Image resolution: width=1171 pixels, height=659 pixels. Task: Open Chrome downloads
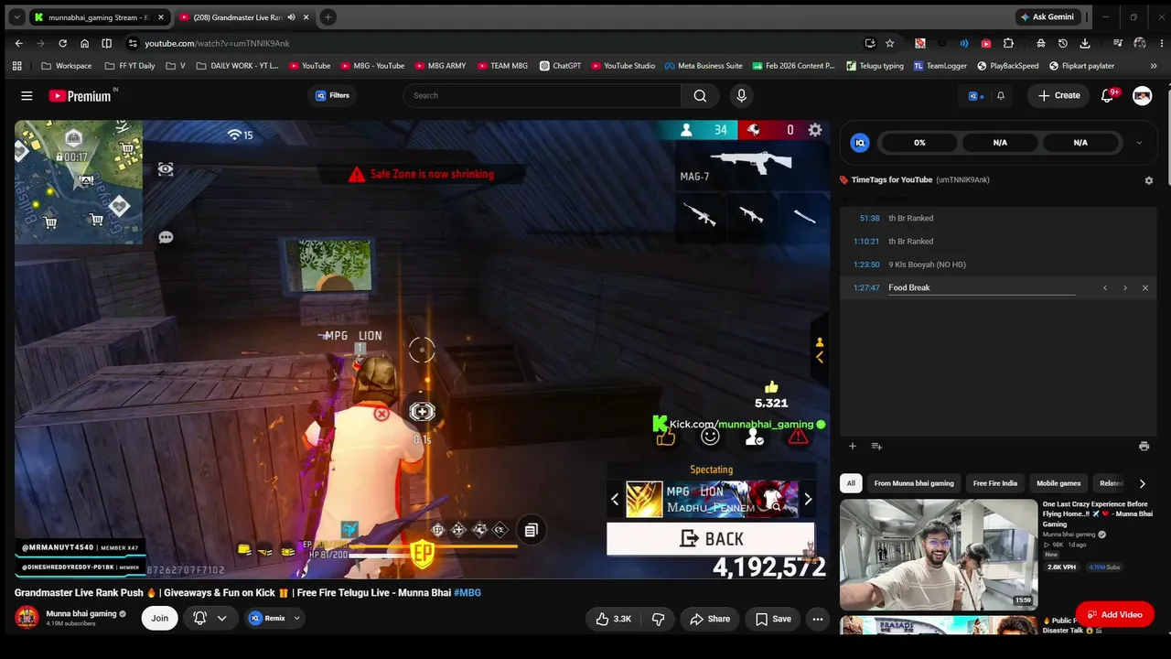[x=1085, y=43]
